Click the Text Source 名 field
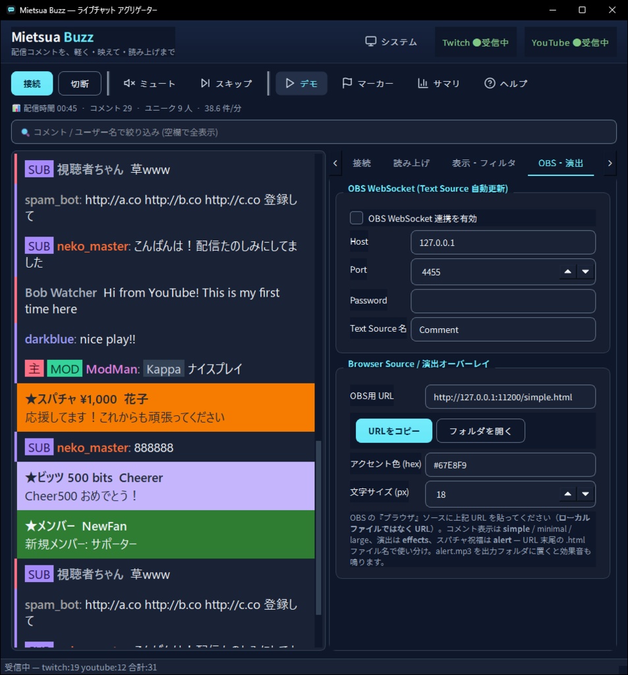Screen dimensions: 628x675 503,330
